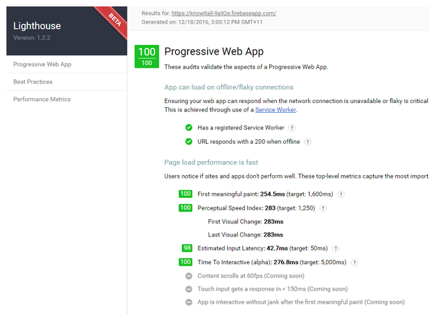The width and height of the screenshot is (443, 314).
Task: Open the Service Worker link
Action: [x=275, y=110]
